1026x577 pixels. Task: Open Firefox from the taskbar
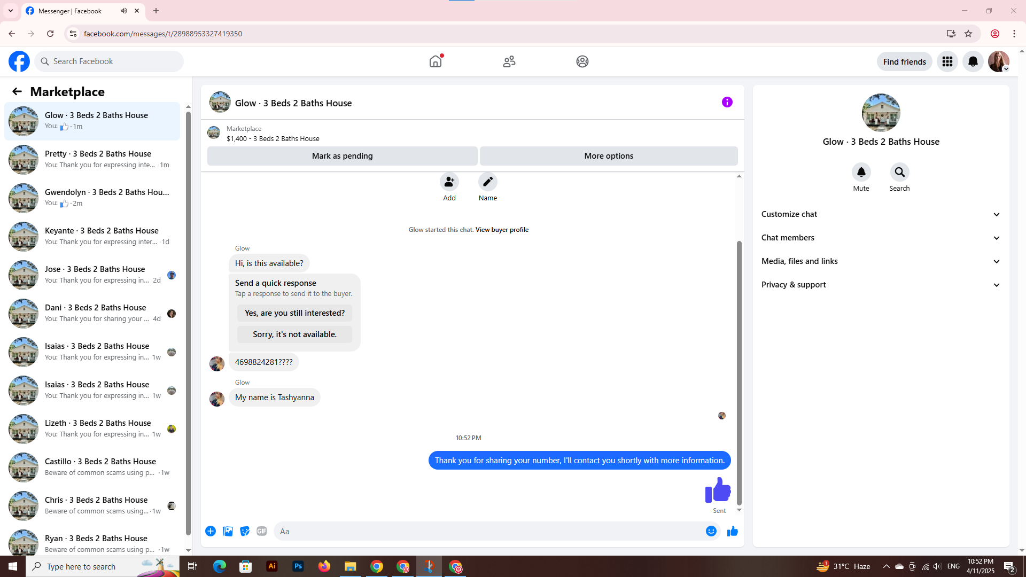[x=324, y=566]
